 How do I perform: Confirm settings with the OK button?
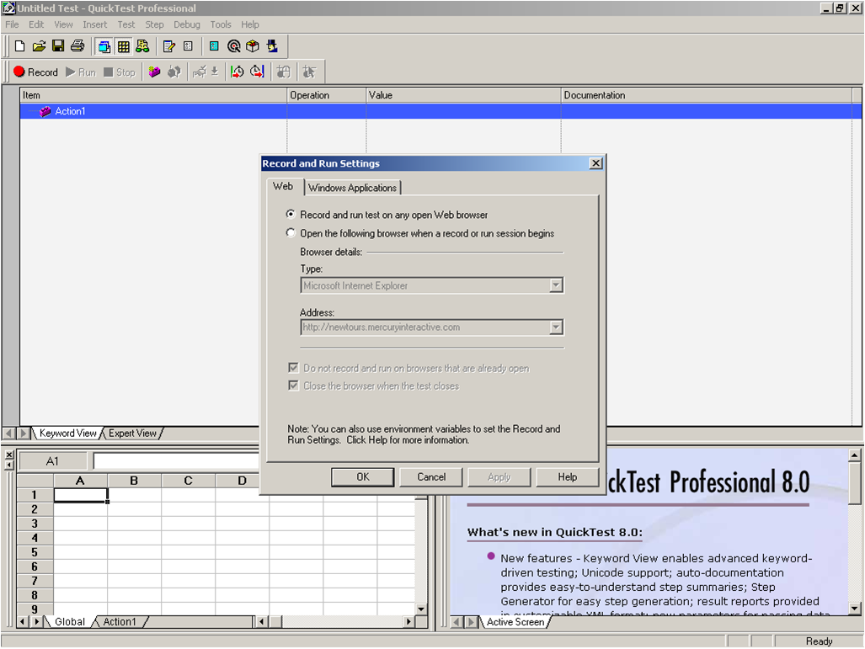coord(362,477)
